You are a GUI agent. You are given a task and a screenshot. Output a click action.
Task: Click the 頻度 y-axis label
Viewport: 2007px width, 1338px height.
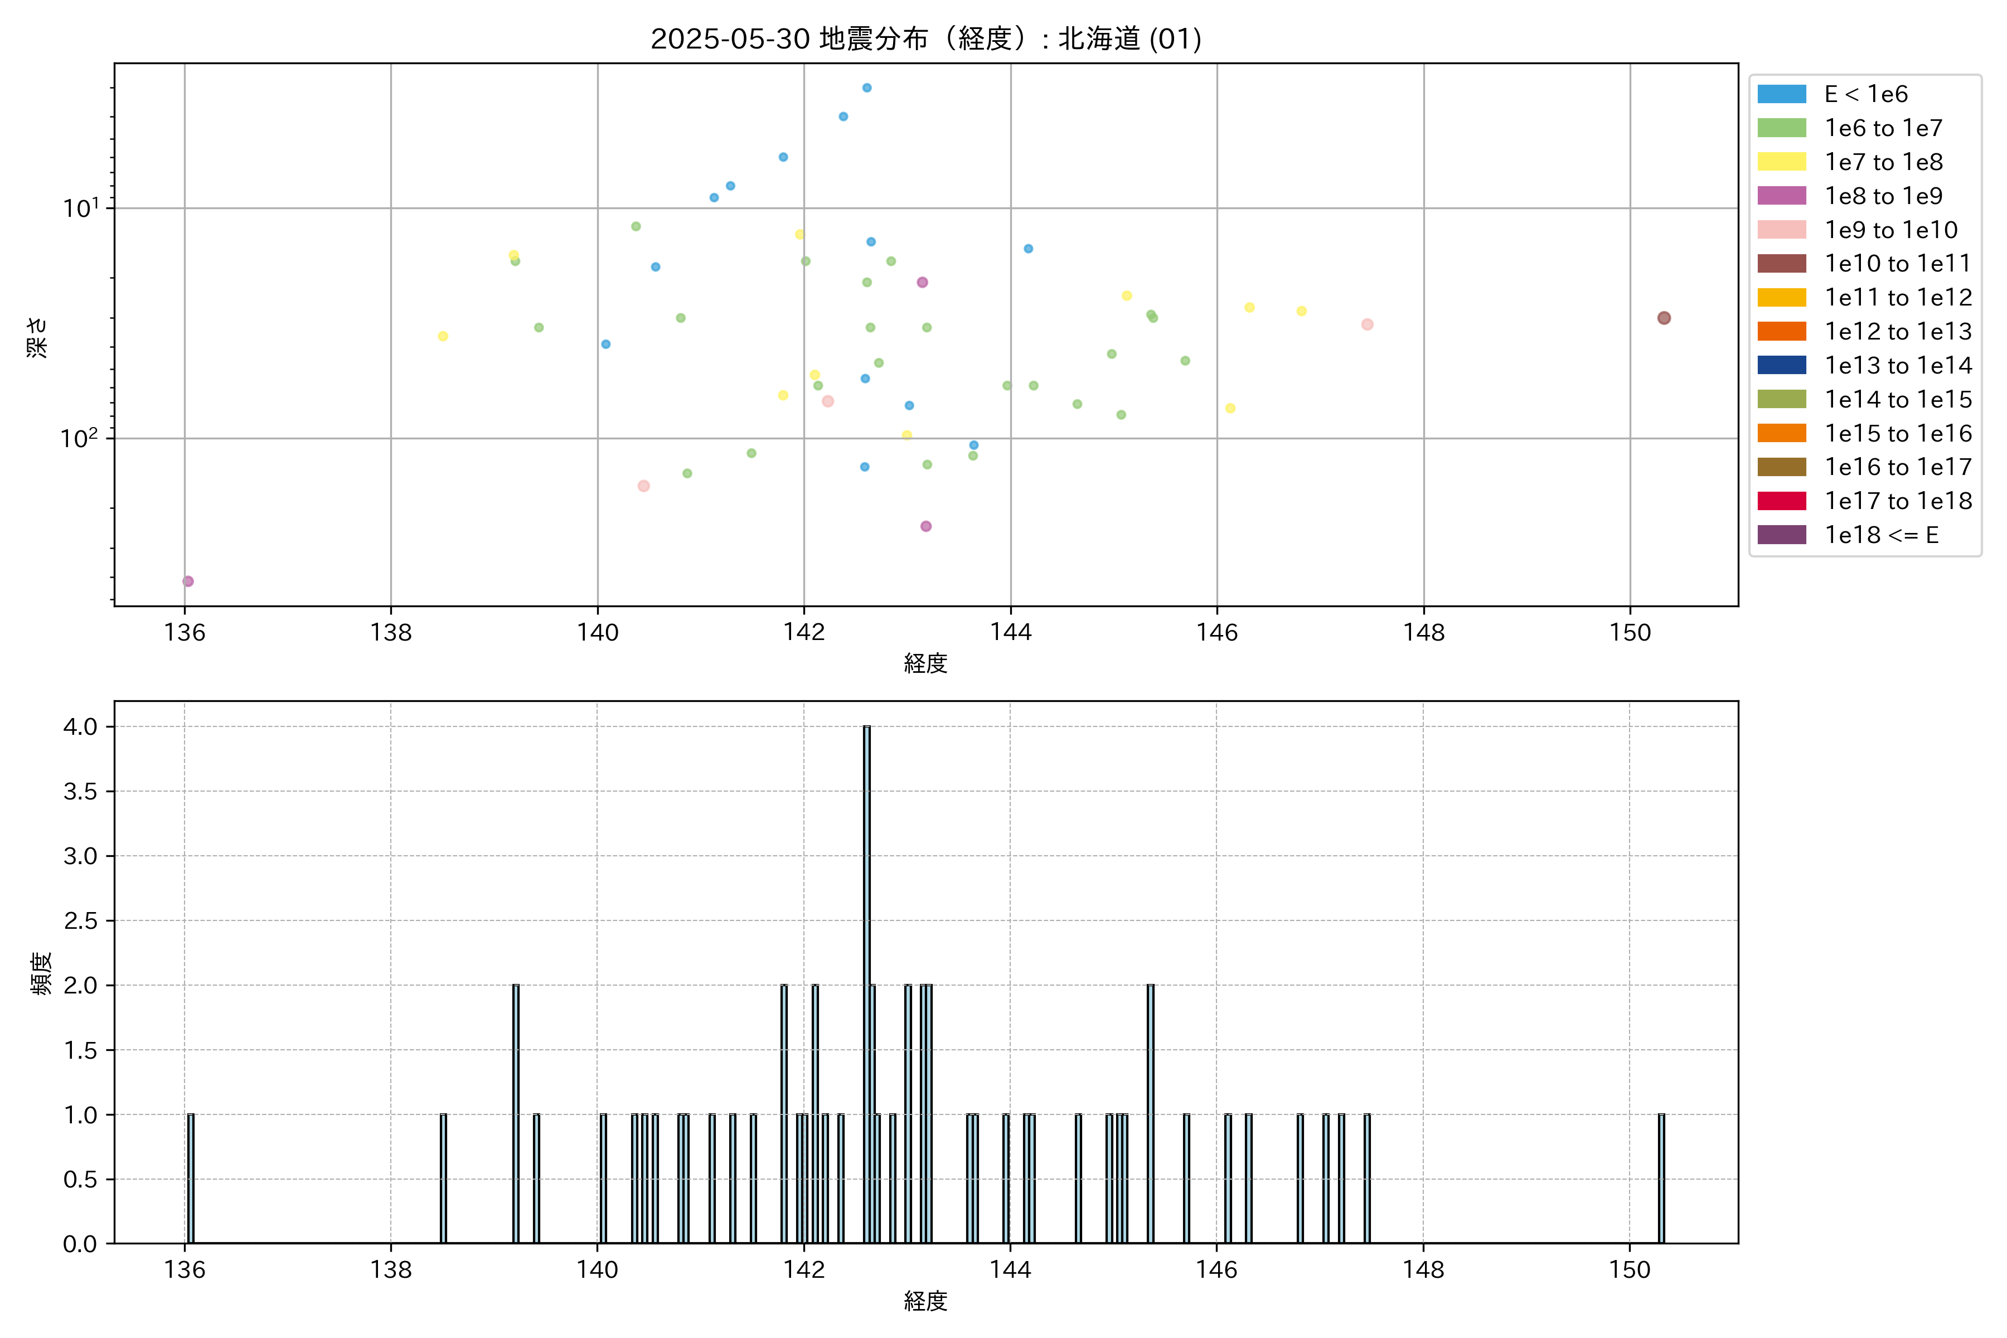tap(41, 973)
